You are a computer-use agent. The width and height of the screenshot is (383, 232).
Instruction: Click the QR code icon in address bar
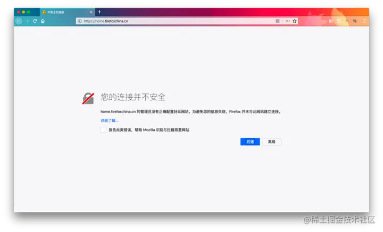pos(278,21)
